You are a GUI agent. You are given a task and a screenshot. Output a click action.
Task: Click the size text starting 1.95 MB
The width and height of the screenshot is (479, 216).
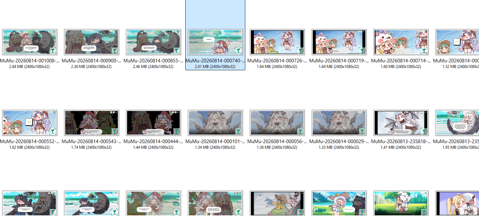pos(461,147)
